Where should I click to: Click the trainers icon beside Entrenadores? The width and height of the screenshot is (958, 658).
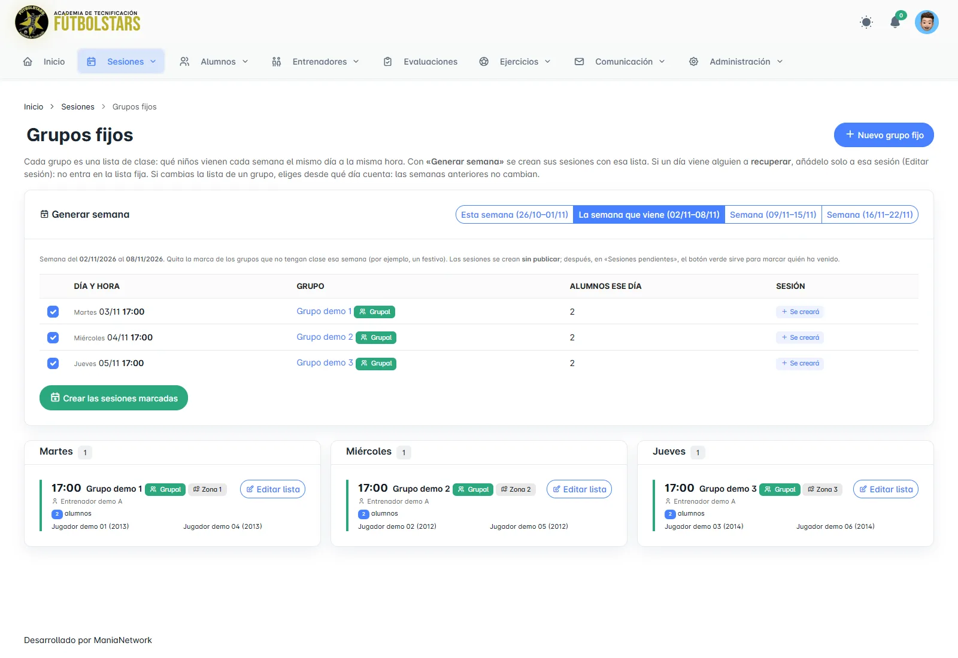click(x=276, y=62)
